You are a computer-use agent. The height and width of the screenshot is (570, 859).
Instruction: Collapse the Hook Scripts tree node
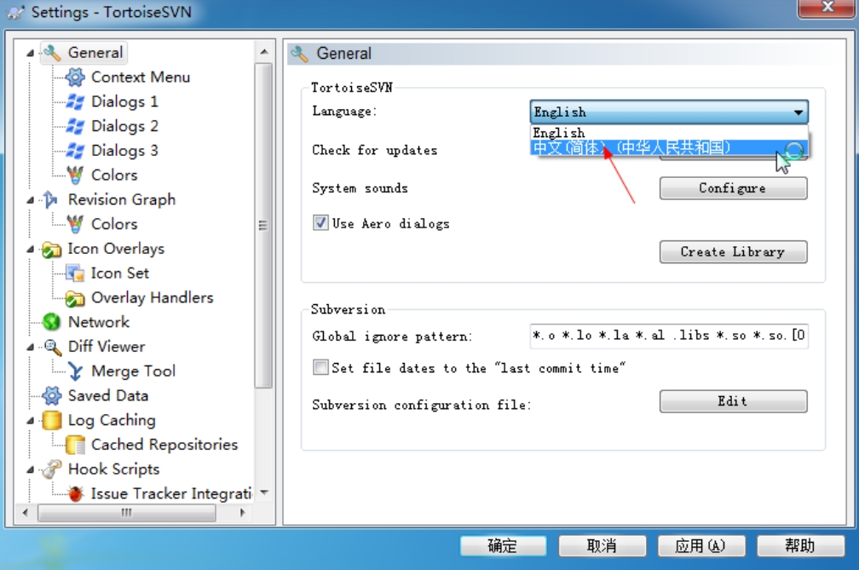point(30,469)
